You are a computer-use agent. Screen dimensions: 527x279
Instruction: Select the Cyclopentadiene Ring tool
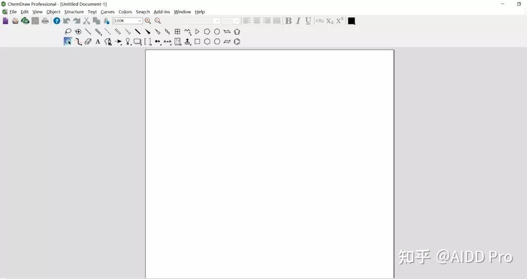click(x=237, y=32)
